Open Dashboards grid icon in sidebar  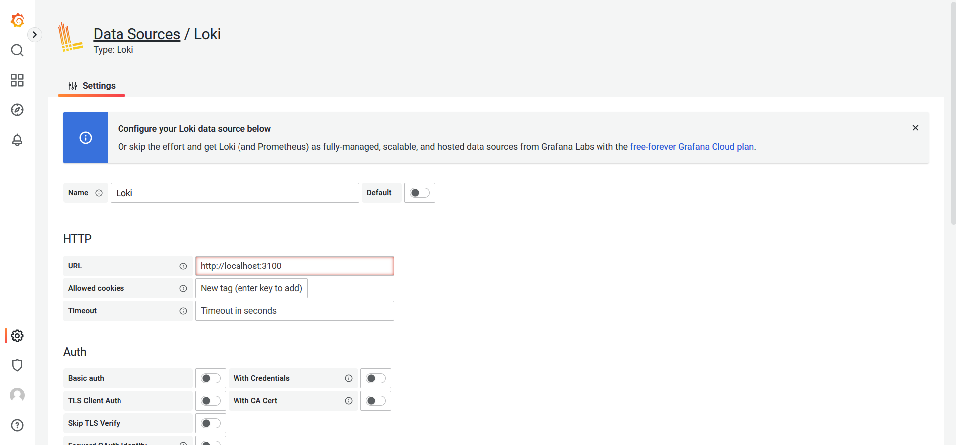[17, 80]
